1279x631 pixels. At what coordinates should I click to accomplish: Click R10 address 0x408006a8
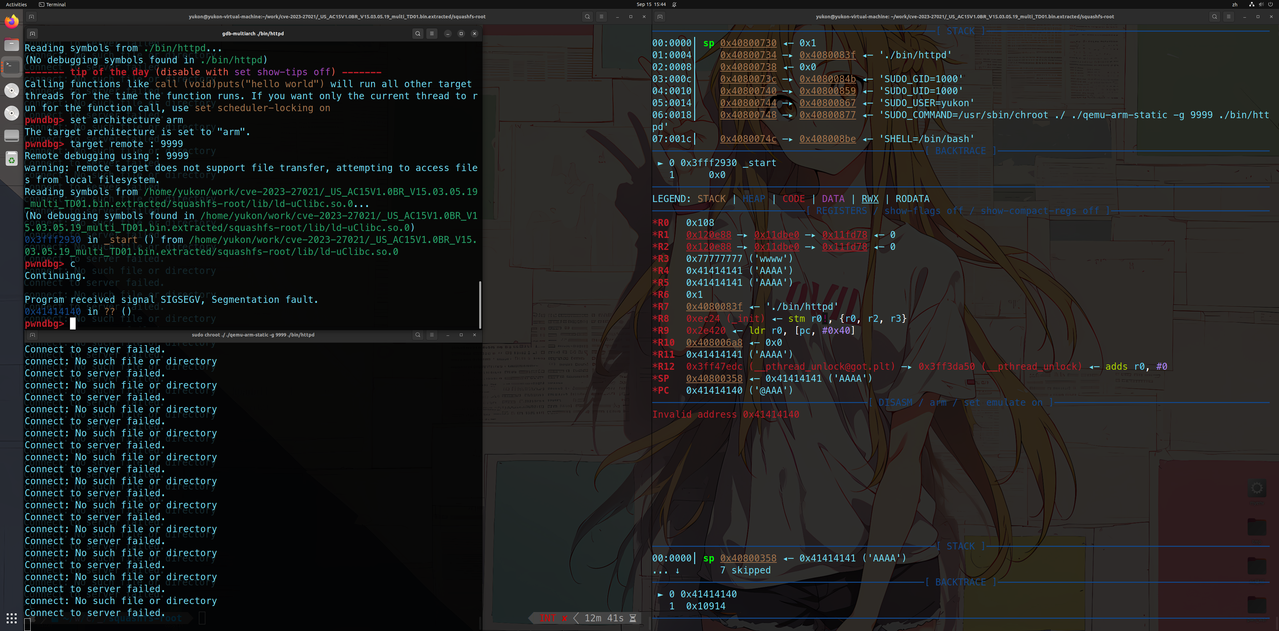(714, 342)
